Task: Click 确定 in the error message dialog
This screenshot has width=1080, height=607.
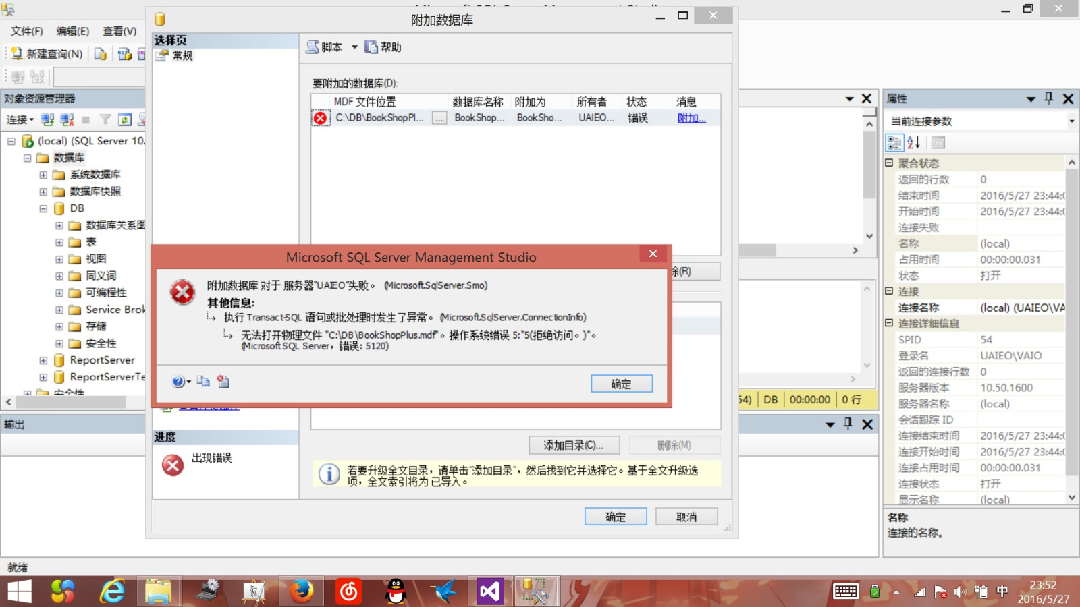Action: [622, 384]
